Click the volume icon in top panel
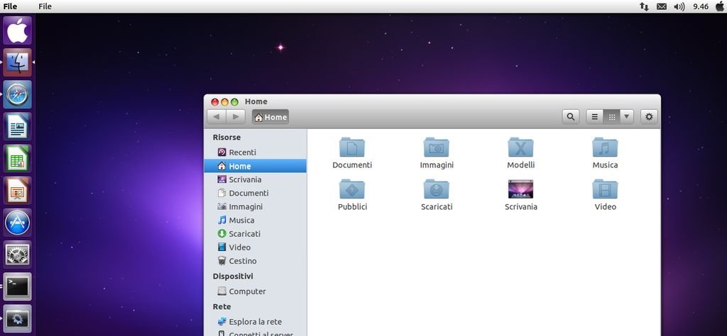The height and width of the screenshot is (336, 727). 679,6
